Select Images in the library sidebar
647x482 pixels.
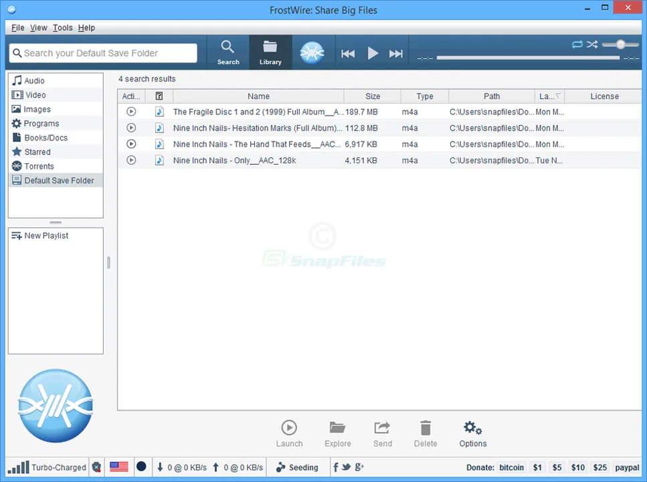56,109
